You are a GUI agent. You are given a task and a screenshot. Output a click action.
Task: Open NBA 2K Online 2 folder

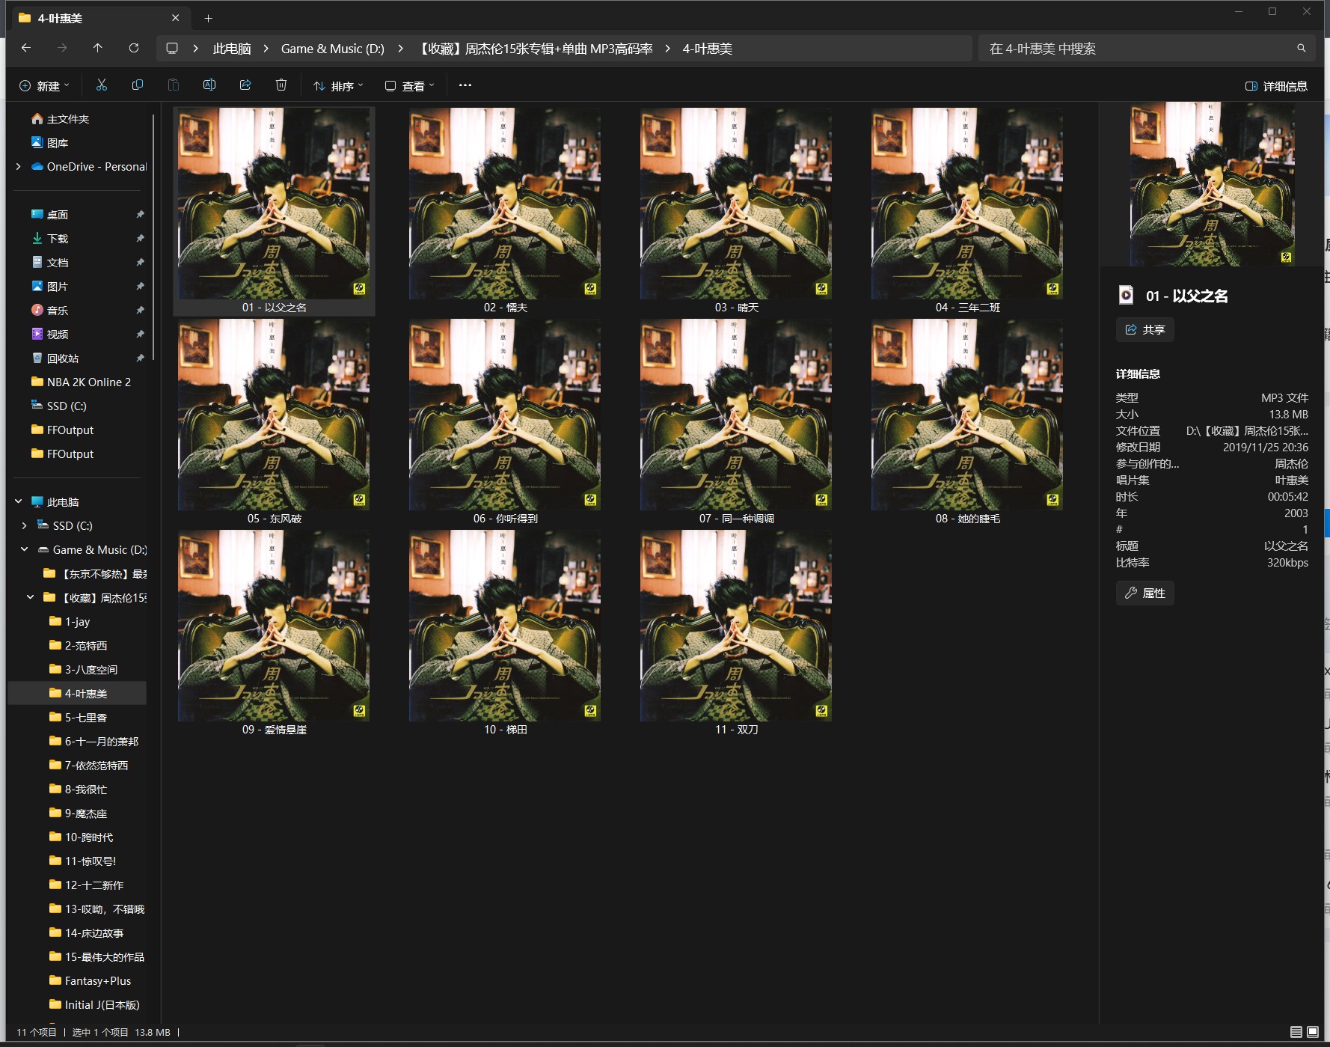81,382
